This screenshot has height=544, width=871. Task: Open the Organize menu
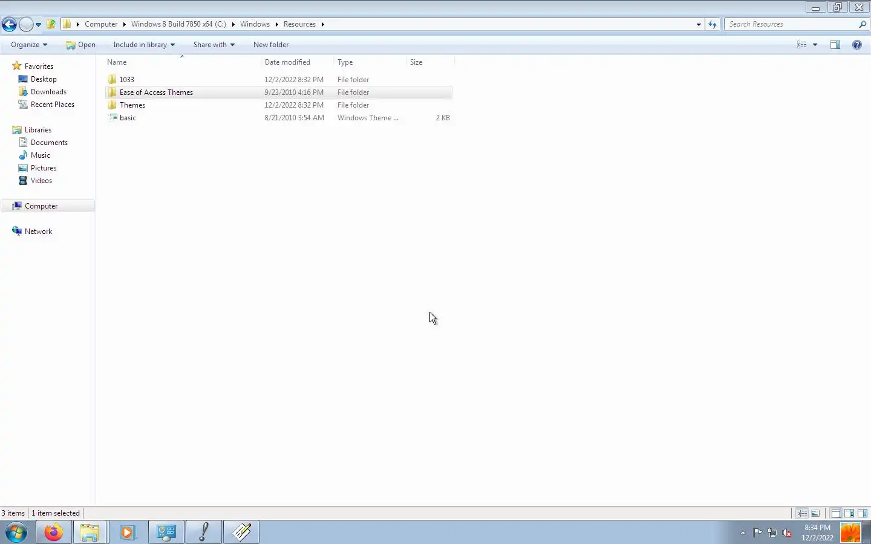tap(28, 45)
